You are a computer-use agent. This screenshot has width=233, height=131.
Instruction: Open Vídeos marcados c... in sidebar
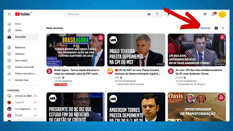click(22, 73)
